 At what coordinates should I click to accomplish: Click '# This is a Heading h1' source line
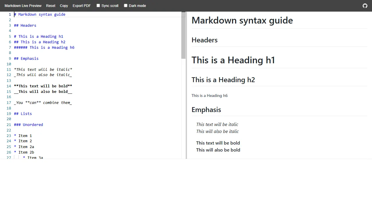click(x=38, y=36)
